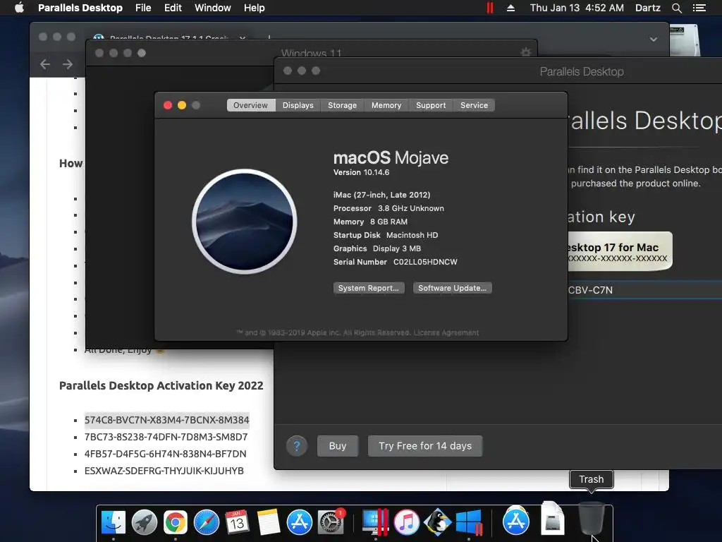Open Trash in the dock
Image resolution: width=722 pixels, height=542 pixels.
coord(592,517)
